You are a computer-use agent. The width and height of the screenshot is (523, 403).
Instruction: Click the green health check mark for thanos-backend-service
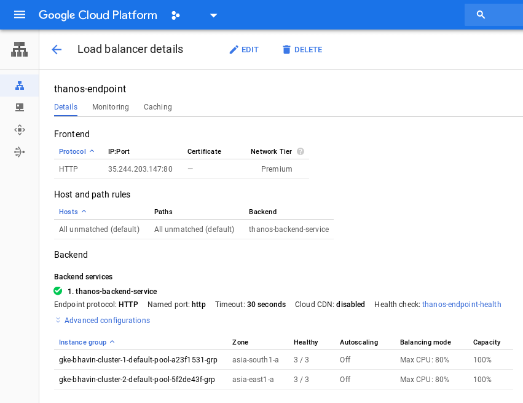point(58,290)
